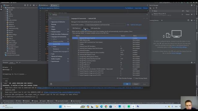Check the Android SDK Build-Tools checkbox
This screenshot has height=111, width=198.
(x=79, y=38)
